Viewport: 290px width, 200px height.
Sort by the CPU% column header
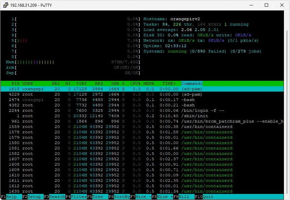pyautogui.click(x=135, y=84)
